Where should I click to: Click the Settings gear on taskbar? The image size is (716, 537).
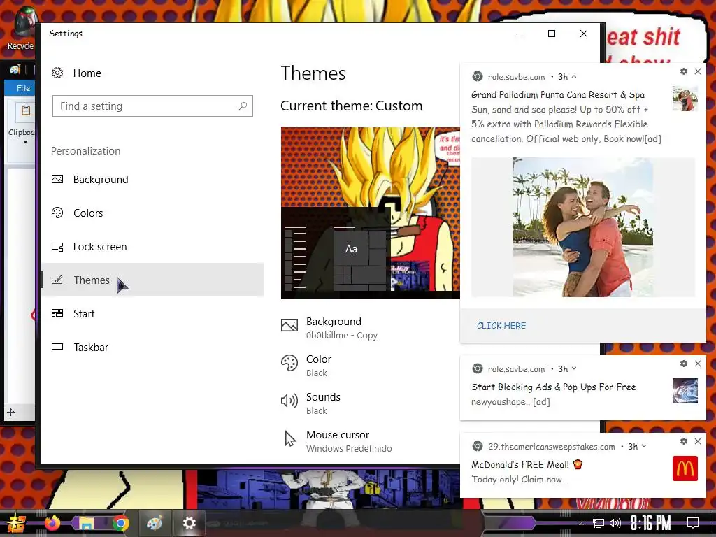[189, 523]
